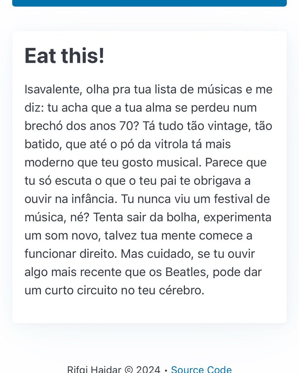
Task: Click the word "cérebro." ending the roast
Action: [182, 291]
